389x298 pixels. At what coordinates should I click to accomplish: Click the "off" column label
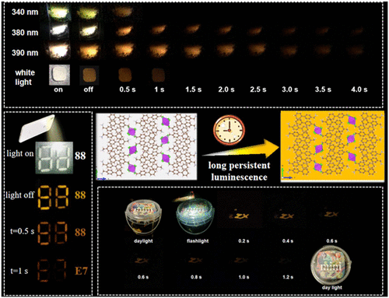pos(89,89)
